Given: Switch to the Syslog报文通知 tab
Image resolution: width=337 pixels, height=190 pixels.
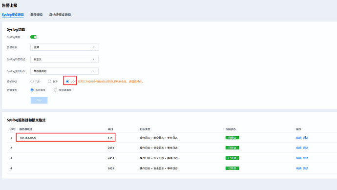Looking at the screenshot, I should [x=13, y=15].
